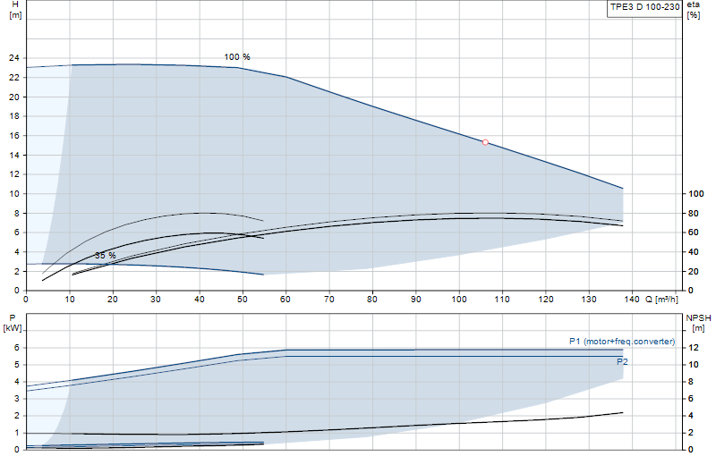Click the P1 (motor+freq.converter) label
The width and height of the screenshot is (716, 465).
pos(622,342)
